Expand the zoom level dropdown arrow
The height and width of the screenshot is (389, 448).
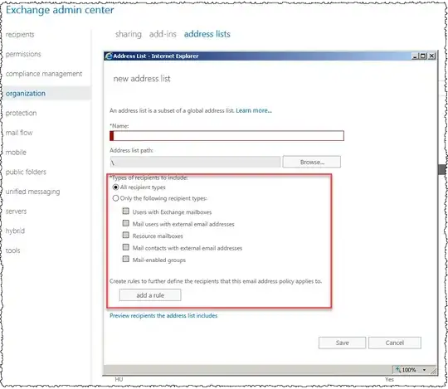424,370
